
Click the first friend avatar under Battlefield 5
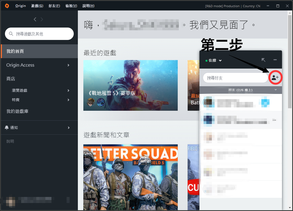pos(91,102)
